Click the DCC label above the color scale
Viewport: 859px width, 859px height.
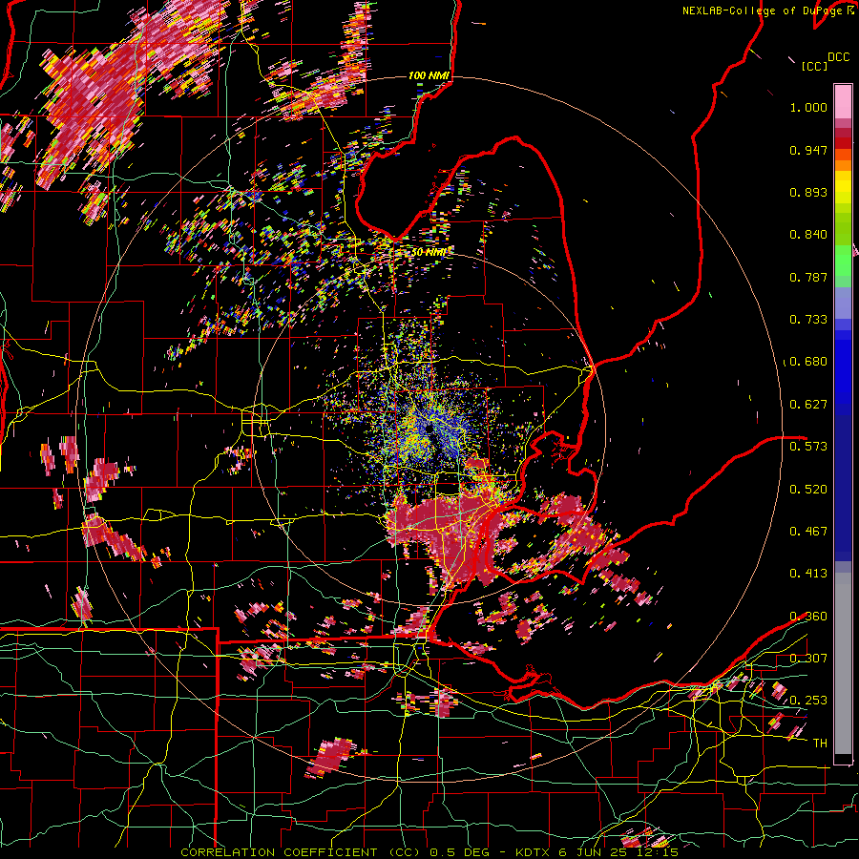tap(838, 57)
